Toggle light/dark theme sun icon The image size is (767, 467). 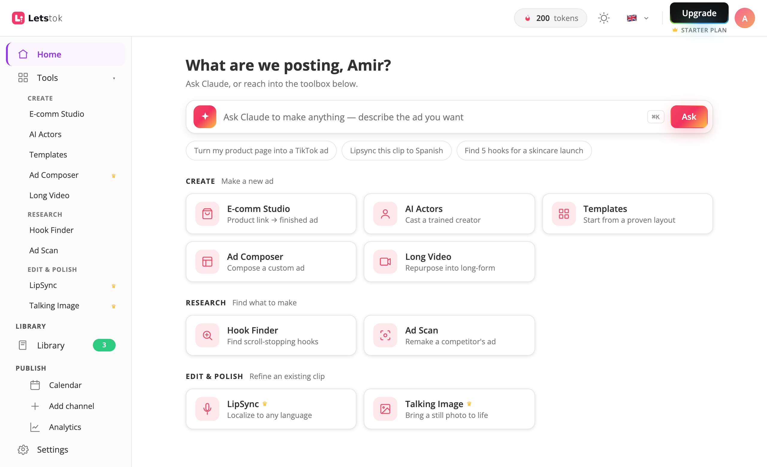point(604,18)
